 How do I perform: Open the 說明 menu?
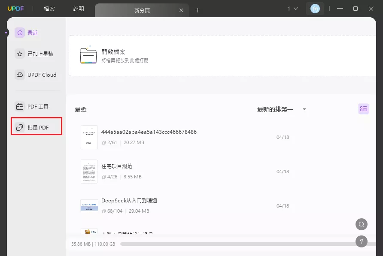pos(79,9)
